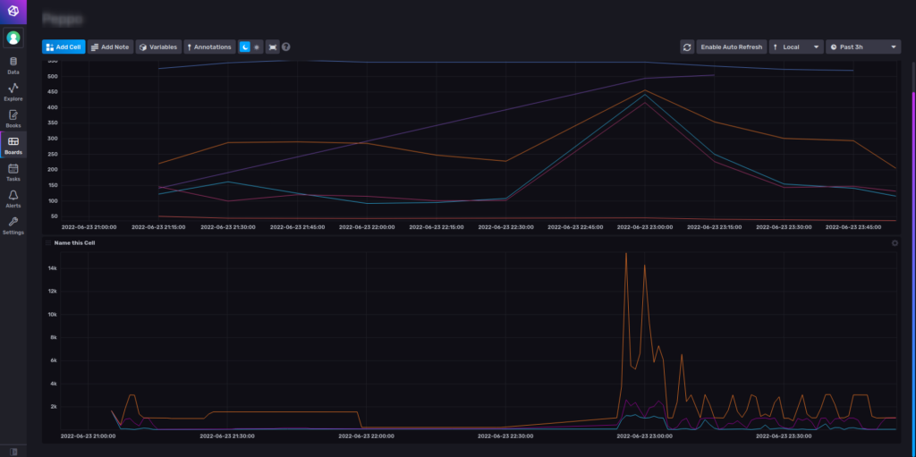Screen dimensions: 916x457
Task: Open the Data section in sidebar
Action: point(13,65)
